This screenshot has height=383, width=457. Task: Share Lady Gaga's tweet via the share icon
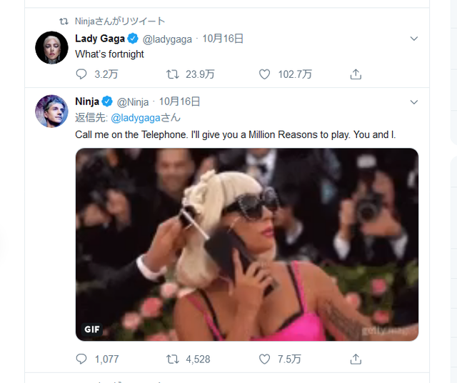(x=356, y=74)
